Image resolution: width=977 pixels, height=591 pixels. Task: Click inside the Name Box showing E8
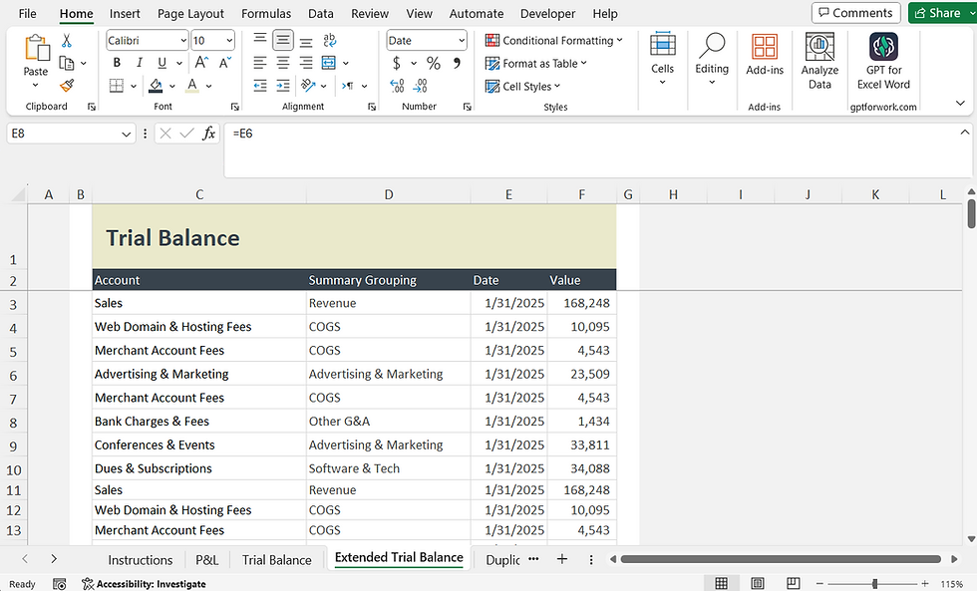[x=62, y=134]
